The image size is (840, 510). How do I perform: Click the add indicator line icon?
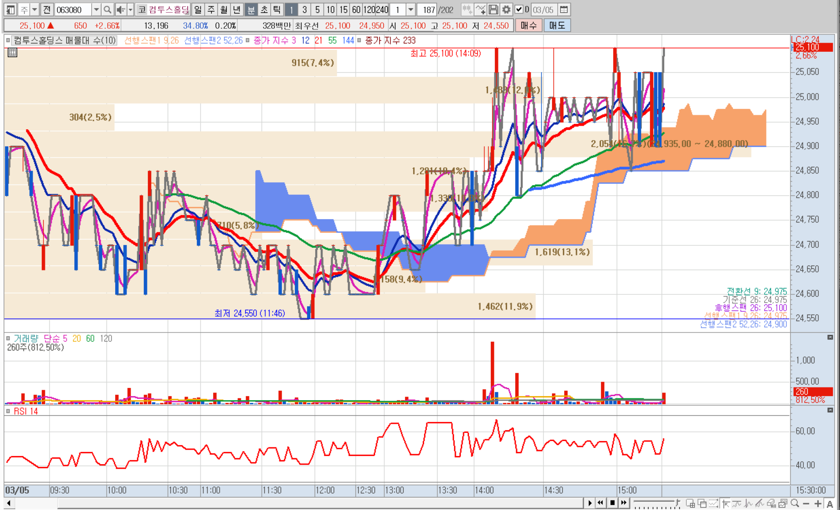(480, 10)
